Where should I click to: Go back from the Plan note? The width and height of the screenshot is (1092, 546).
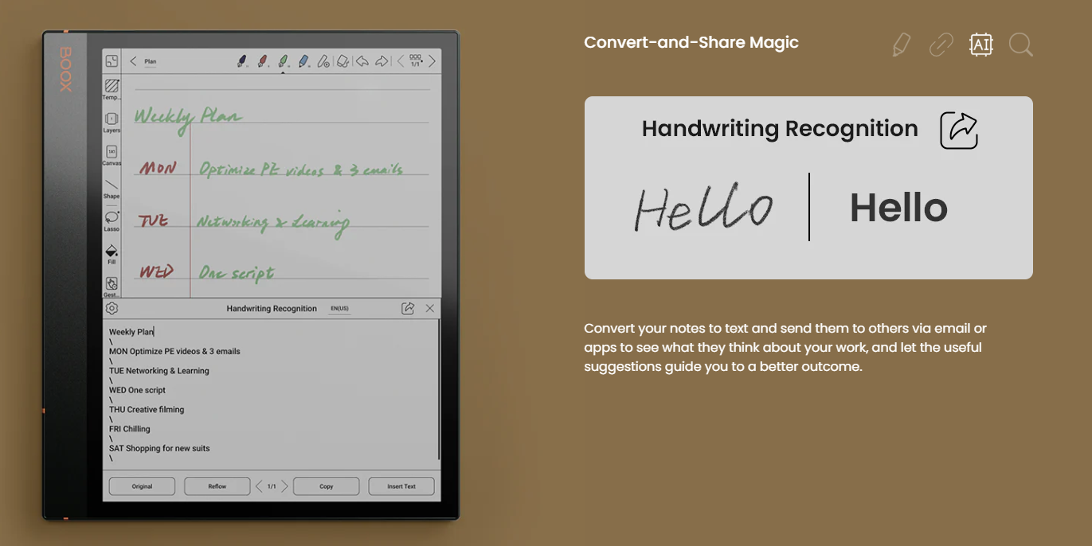point(133,61)
